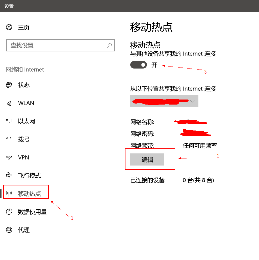Screen dimensions: 259x260
Task: Click the proxy (代理) globe icon
Action: coord(9,230)
